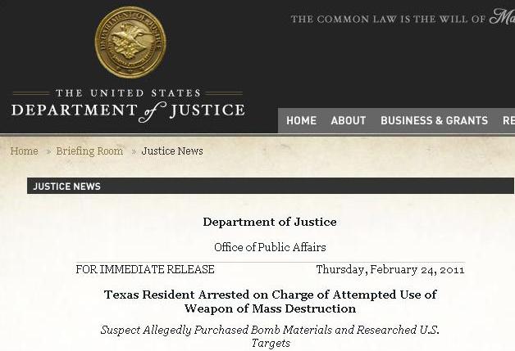The image size is (515, 351).
Task: Click the bold 'Department of Justice' heading
Action: [x=270, y=222]
